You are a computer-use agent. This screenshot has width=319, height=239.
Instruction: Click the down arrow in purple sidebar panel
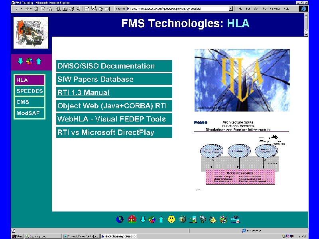(x=20, y=61)
